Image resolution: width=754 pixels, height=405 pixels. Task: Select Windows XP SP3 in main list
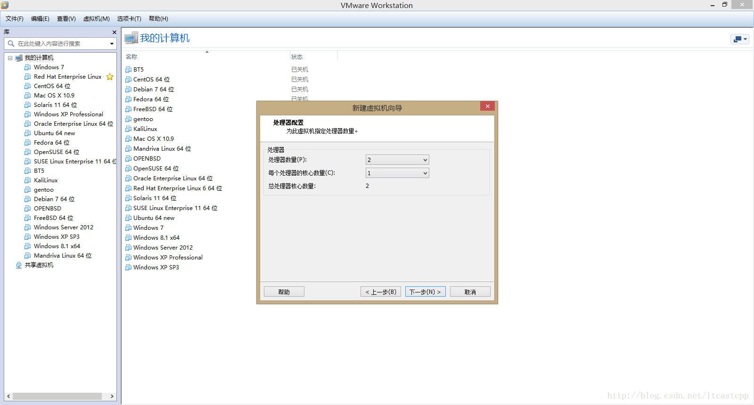coord(156,267)
